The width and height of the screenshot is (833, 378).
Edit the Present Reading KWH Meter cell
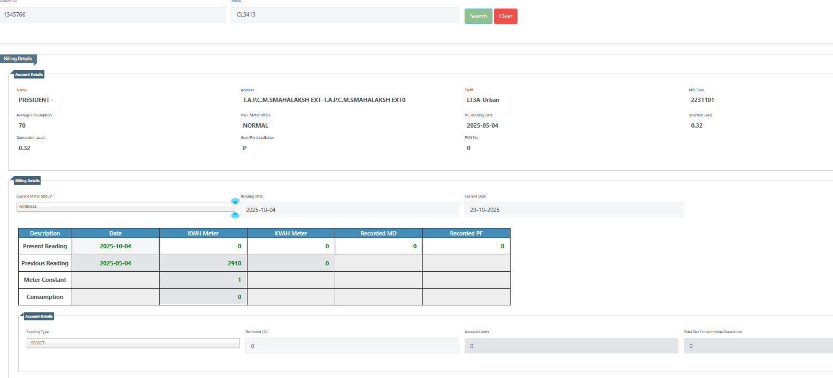203,246
